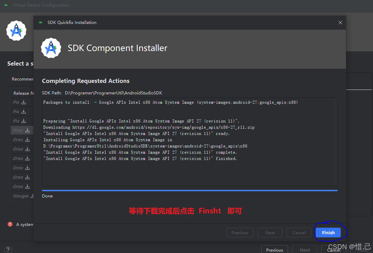
Task: Click the log line starting with 'Preparing'
Action: (x=141, y=121)
